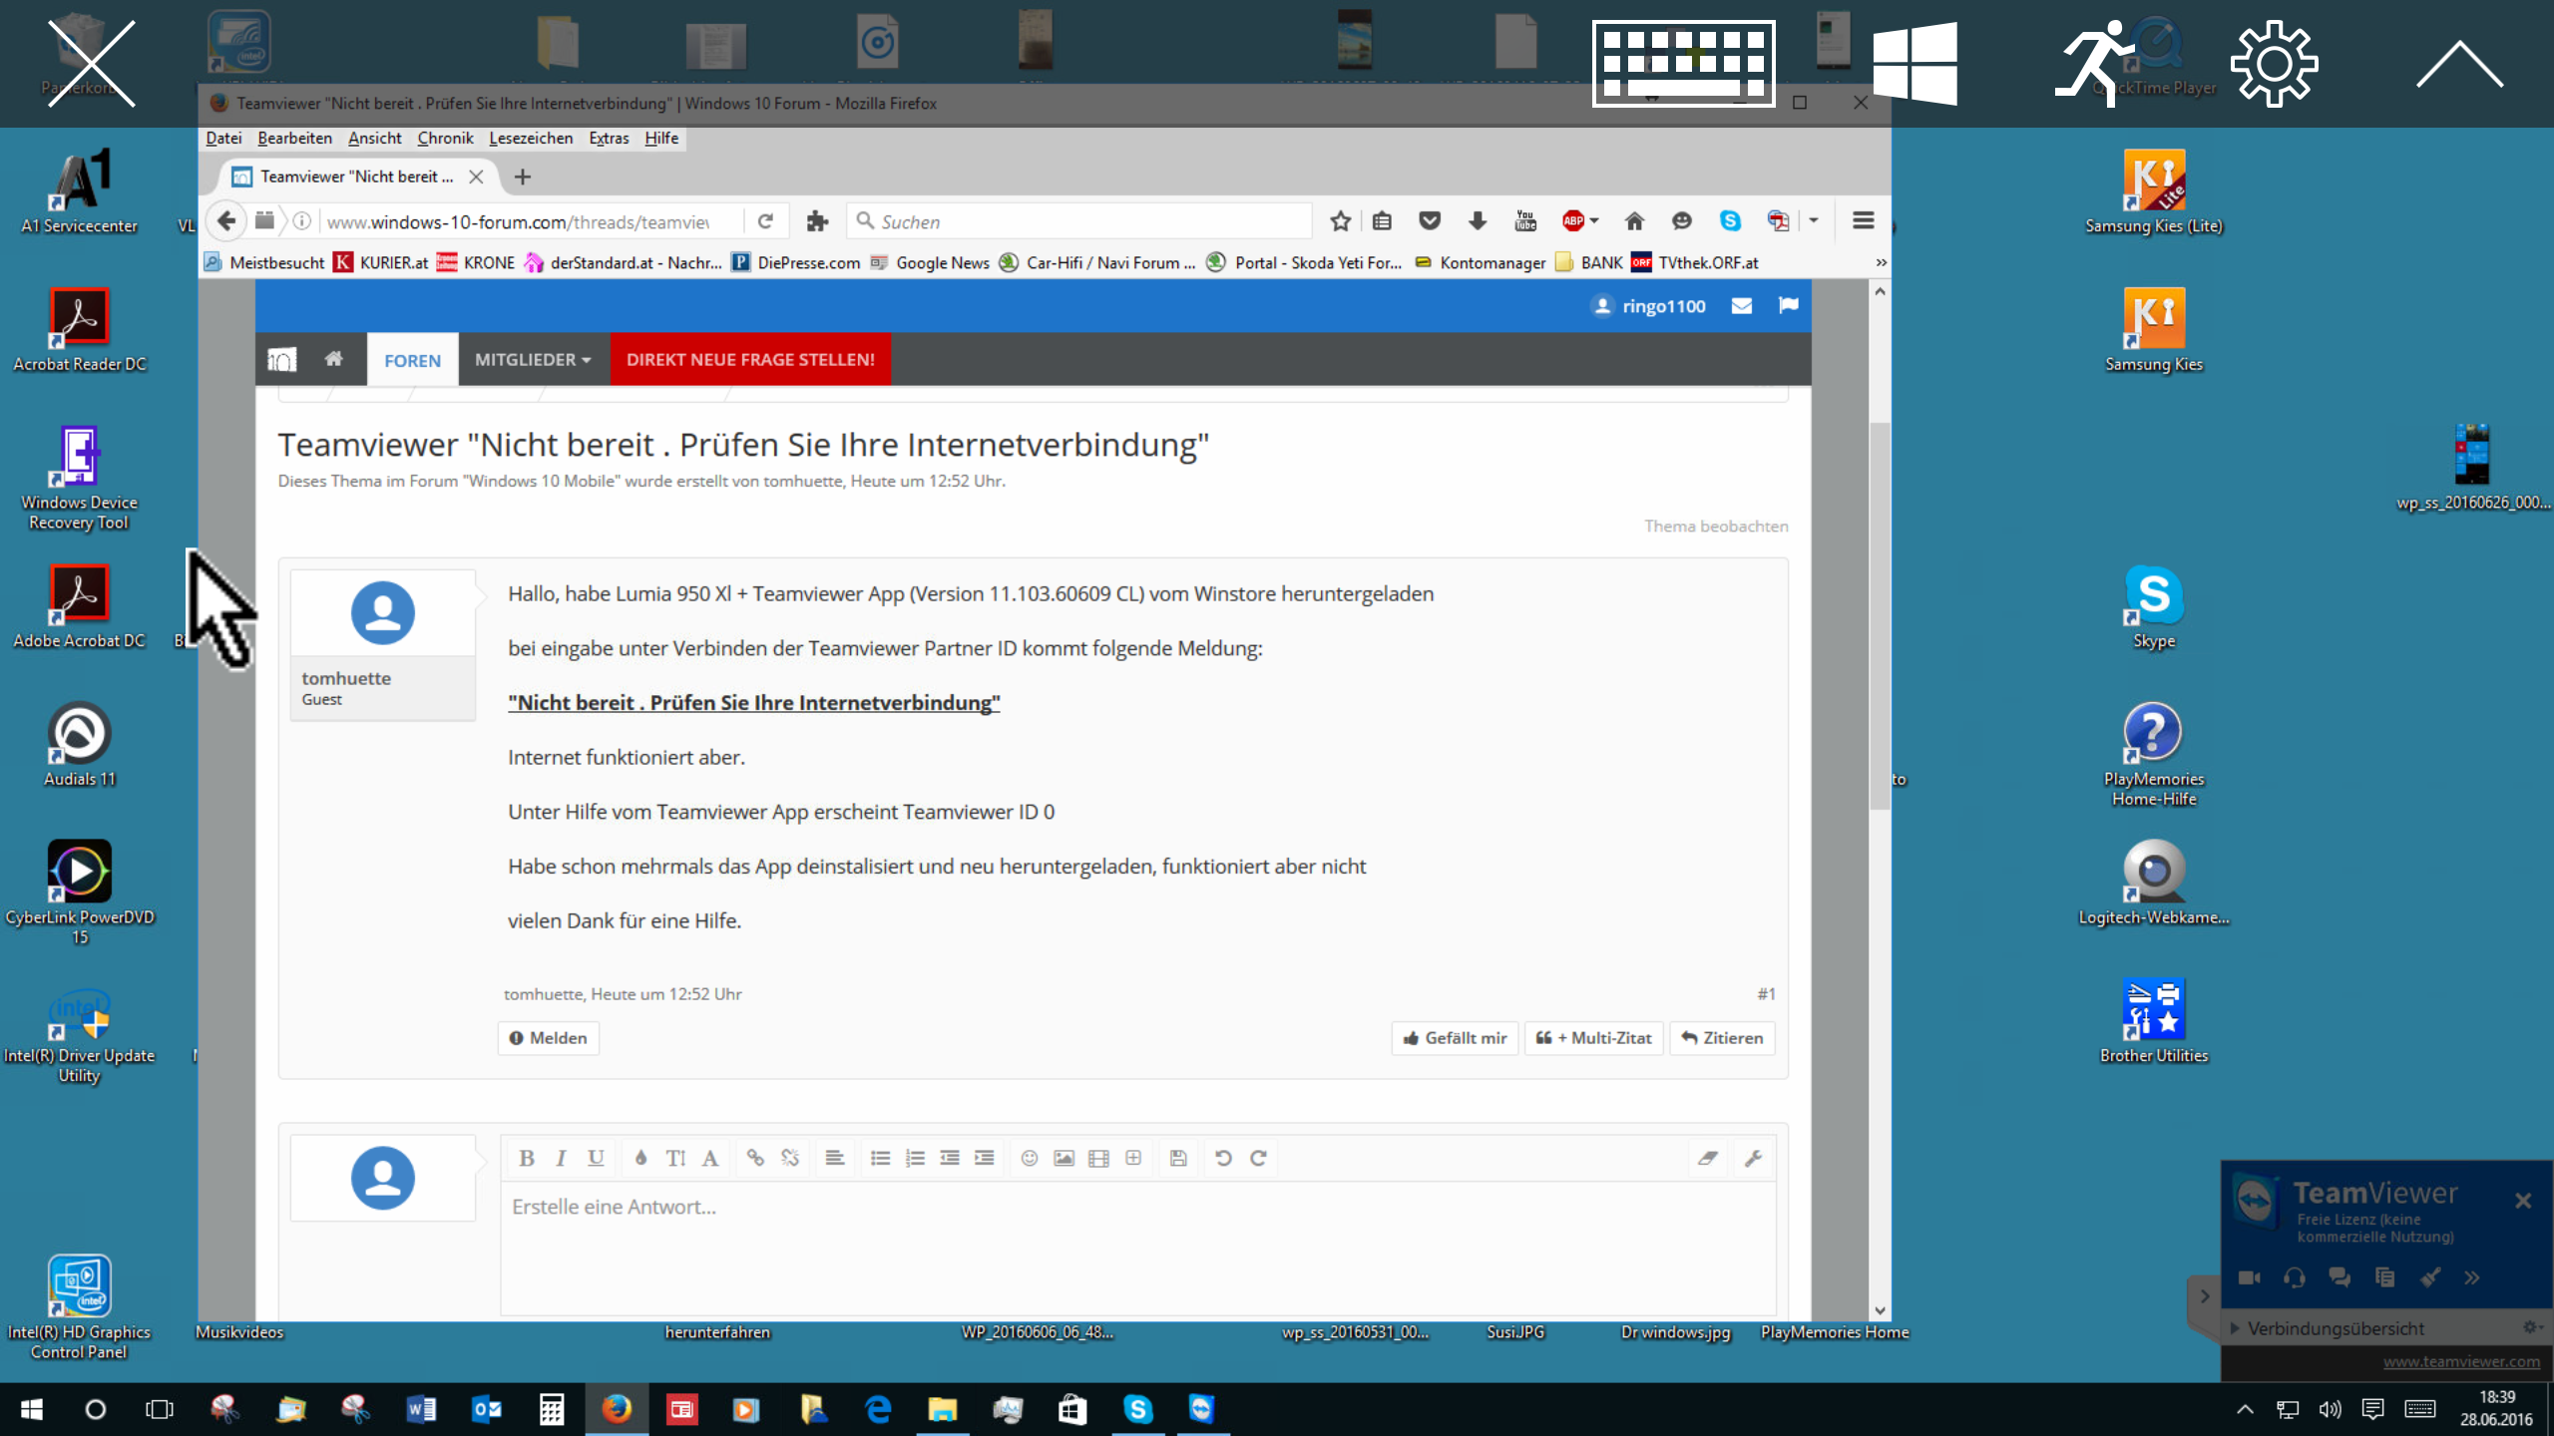Click DIREKT NEUE FRAGE STELLEN button
This screenshot has width=2554, height=1436.
[750, 359]
